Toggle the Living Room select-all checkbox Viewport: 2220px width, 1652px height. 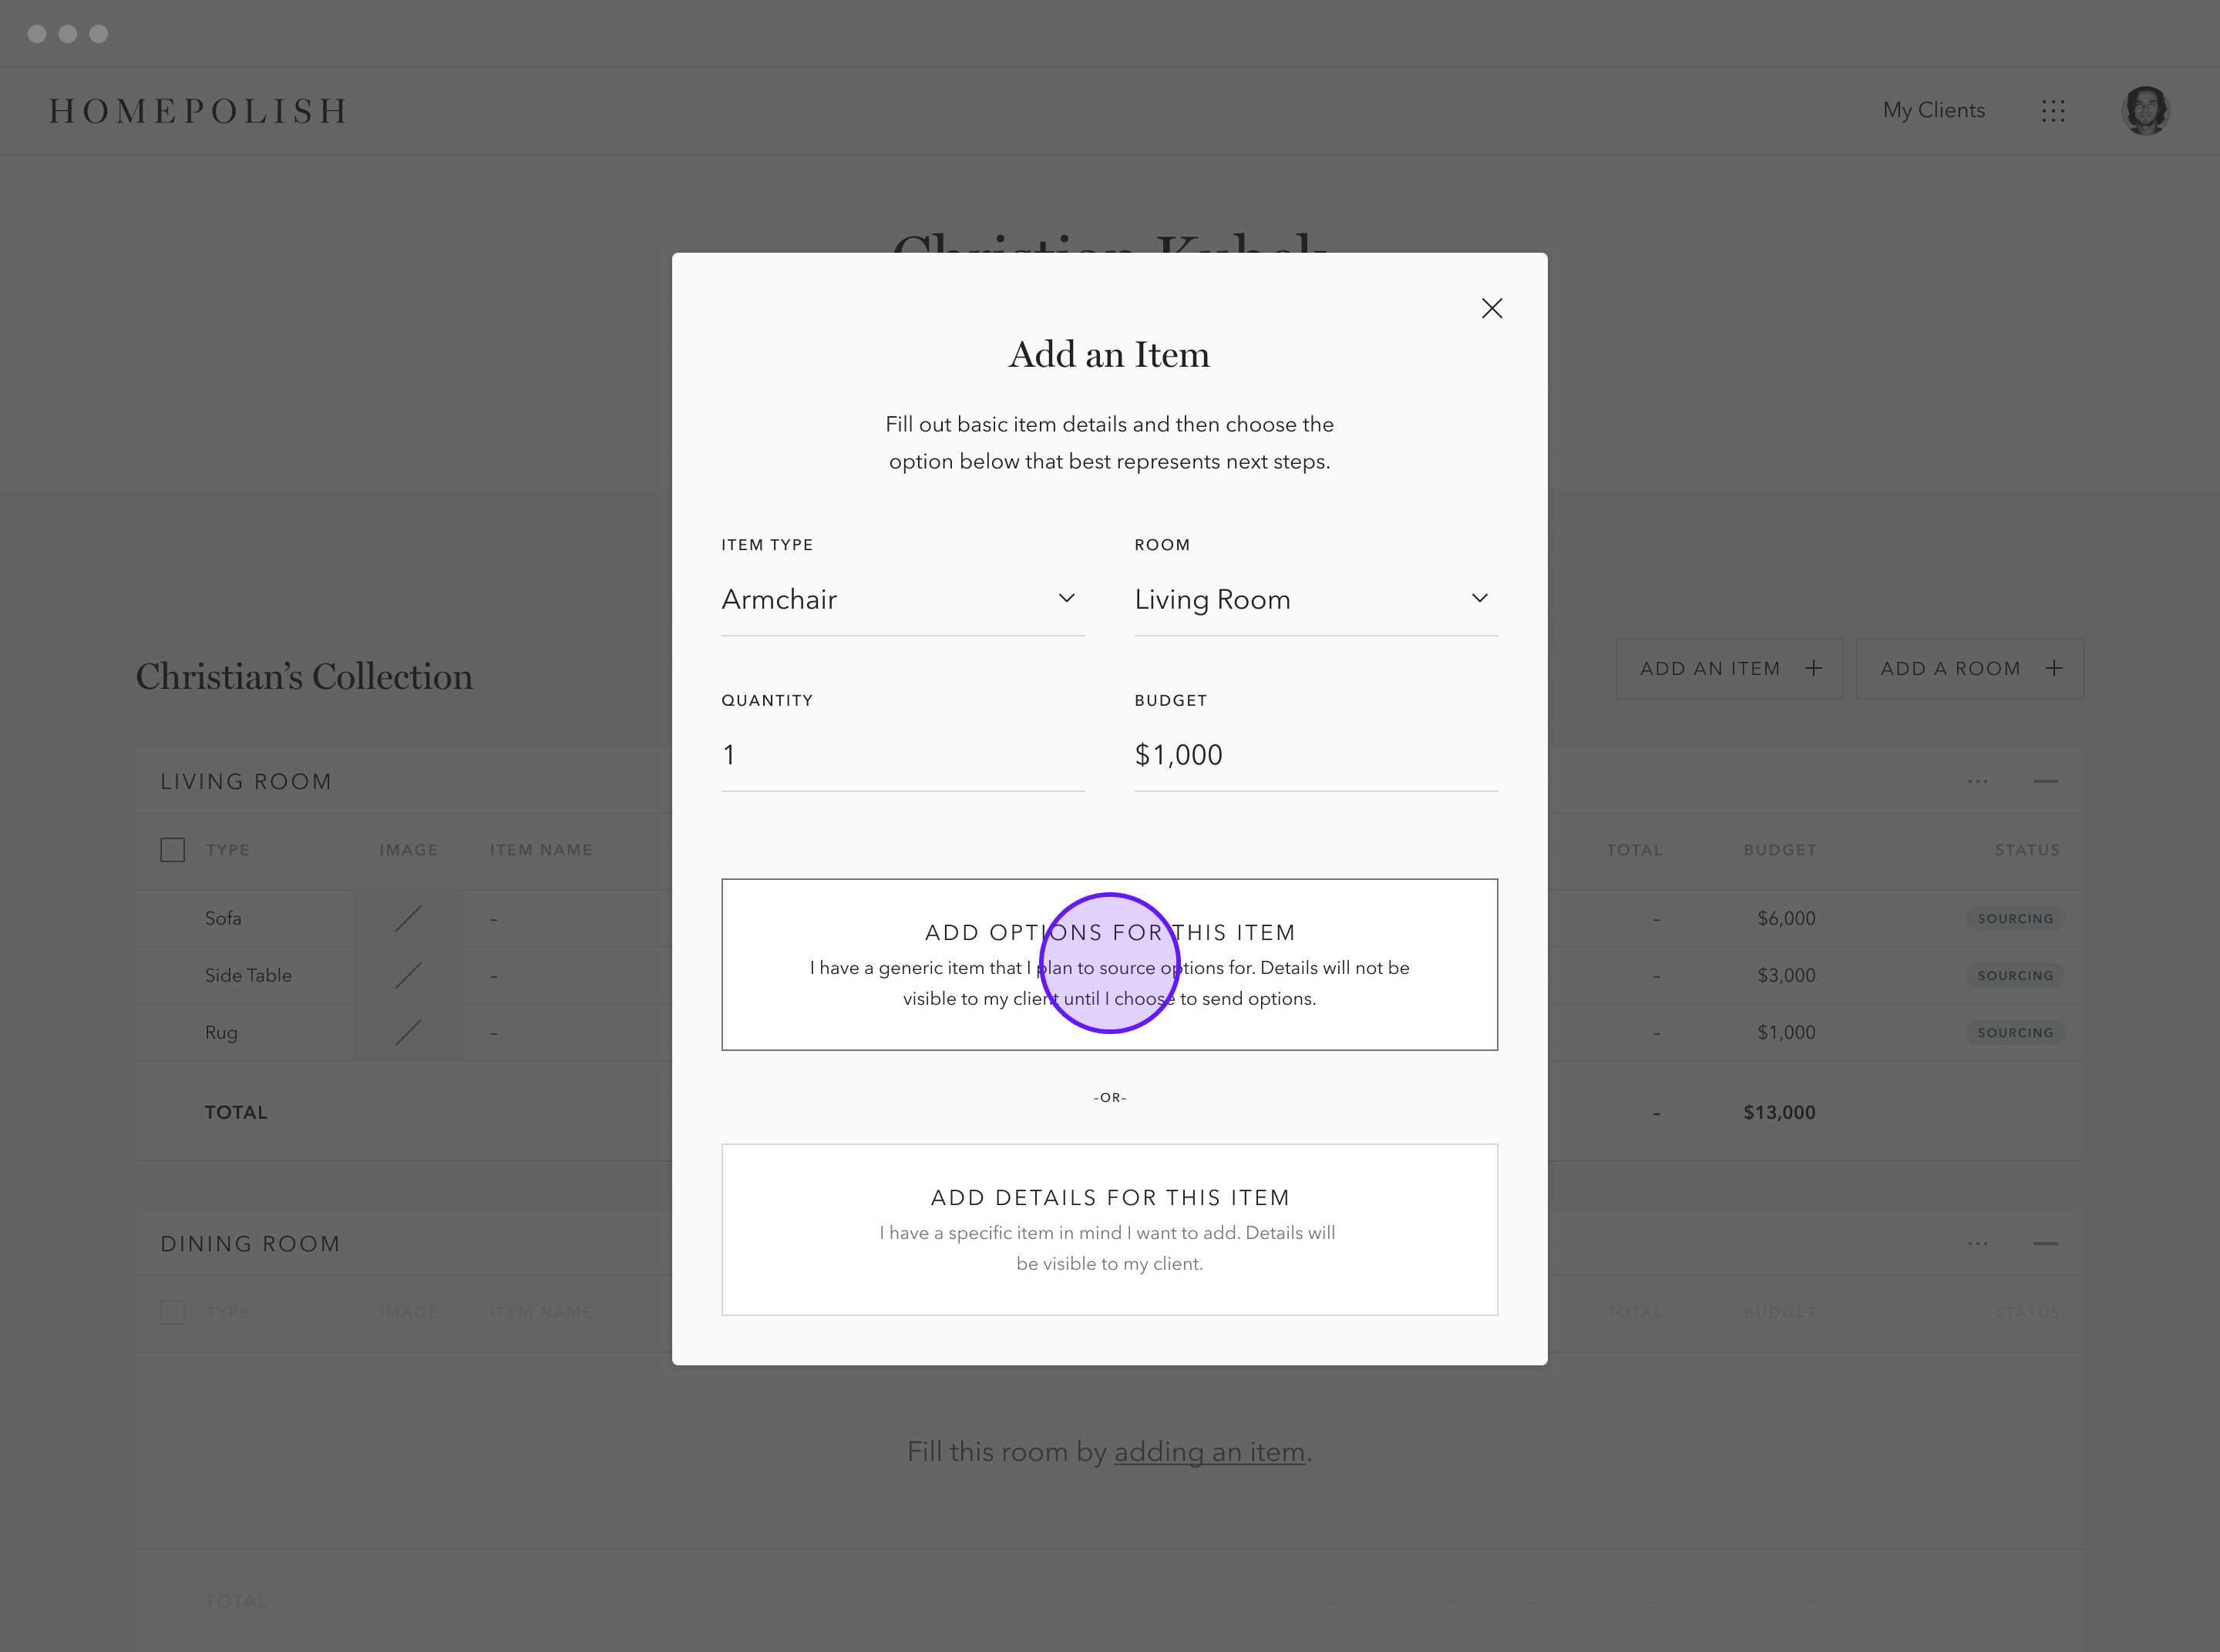pos(172,850)
